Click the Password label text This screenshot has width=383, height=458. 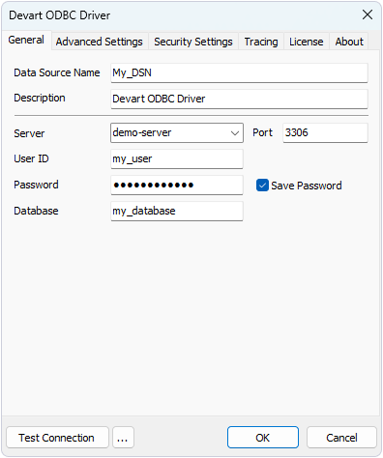(36, 185)
